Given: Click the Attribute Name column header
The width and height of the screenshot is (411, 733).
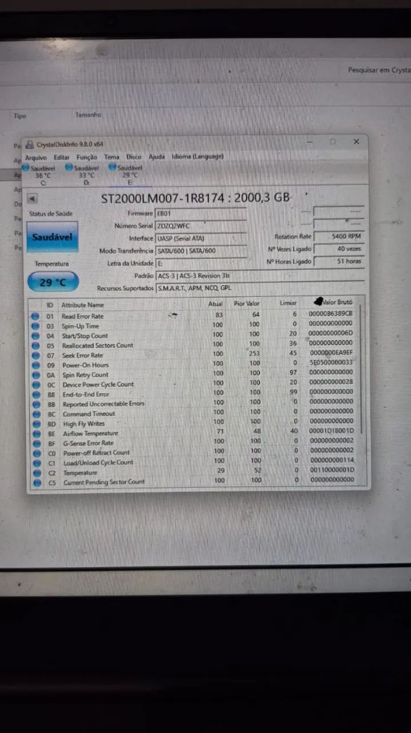Looking at the screenshot, I should point(83,305).
